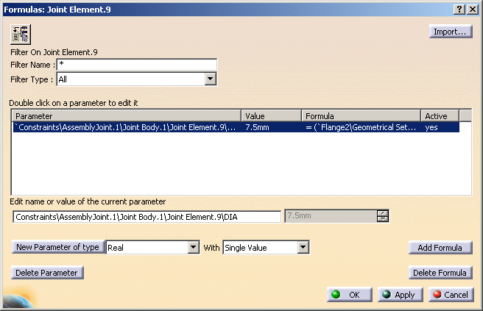Click Apply with the green indicator
The width and height of the screenshot is (483, 311).
click(x=400, y=294)
